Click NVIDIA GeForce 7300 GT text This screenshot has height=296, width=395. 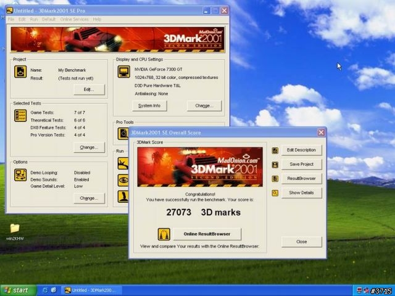159,70
